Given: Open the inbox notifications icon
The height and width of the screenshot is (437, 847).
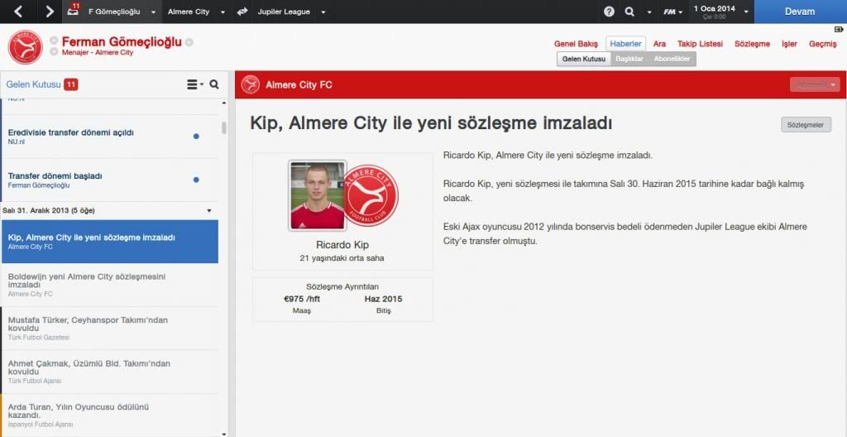Looking at the screenshot, I should [74, 11].
